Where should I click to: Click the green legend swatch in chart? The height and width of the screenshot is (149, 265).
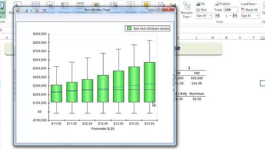tap(129, 29)
